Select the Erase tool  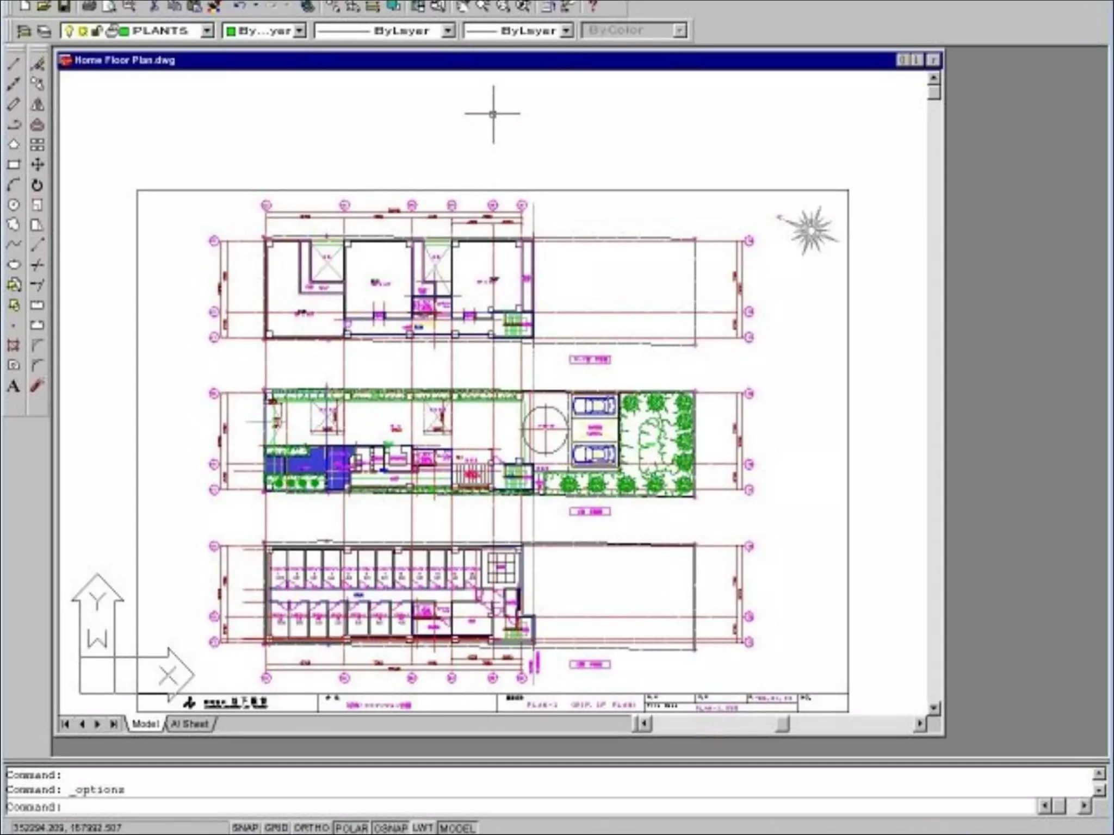37,64
